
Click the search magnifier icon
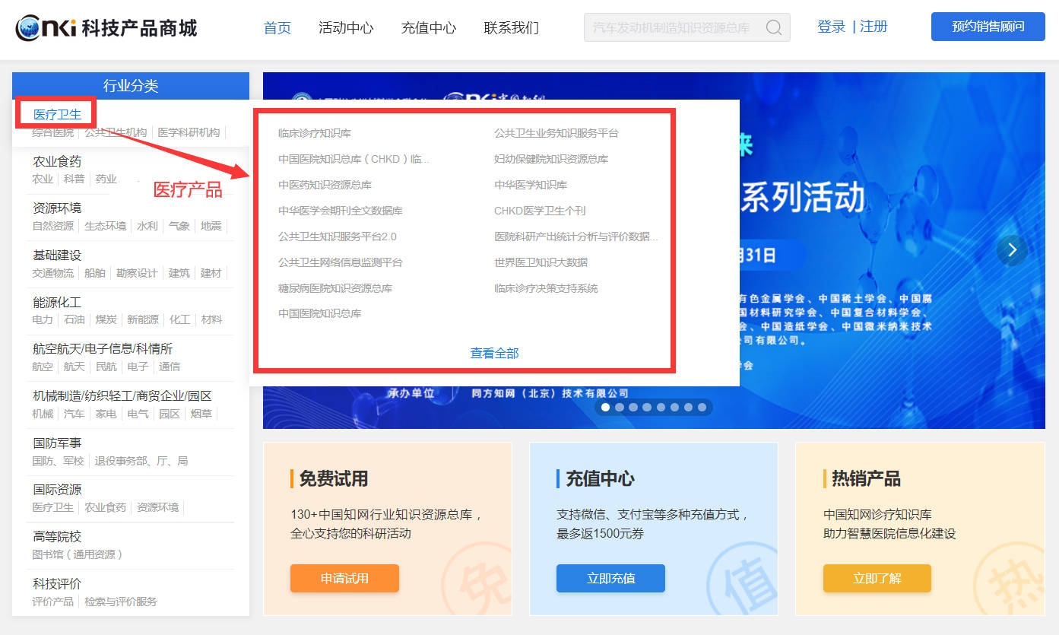pos(773,28)
